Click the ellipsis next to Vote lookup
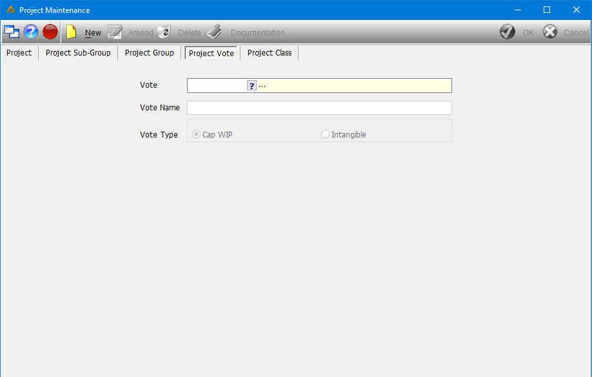Viewport: 592px width, 377px height. (x=262, y=87)
